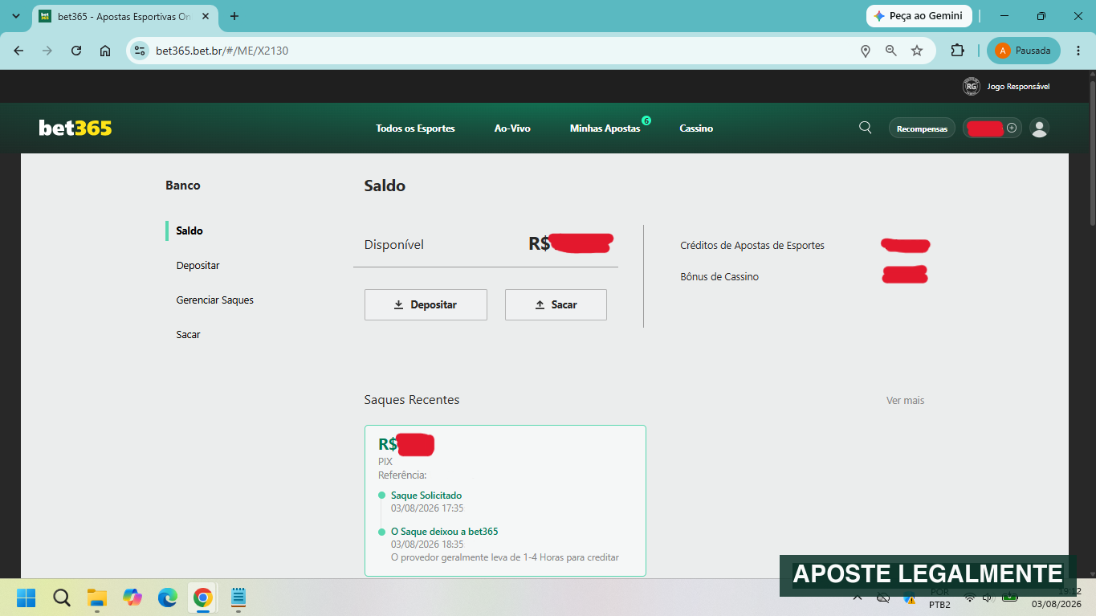Open the Extensions puzzle icon
1096x616 pixels.
tap(957, 51)
